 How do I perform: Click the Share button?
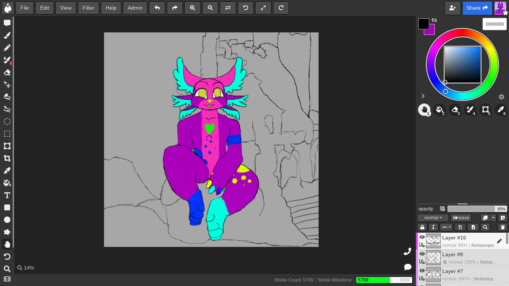coord(477,8)
